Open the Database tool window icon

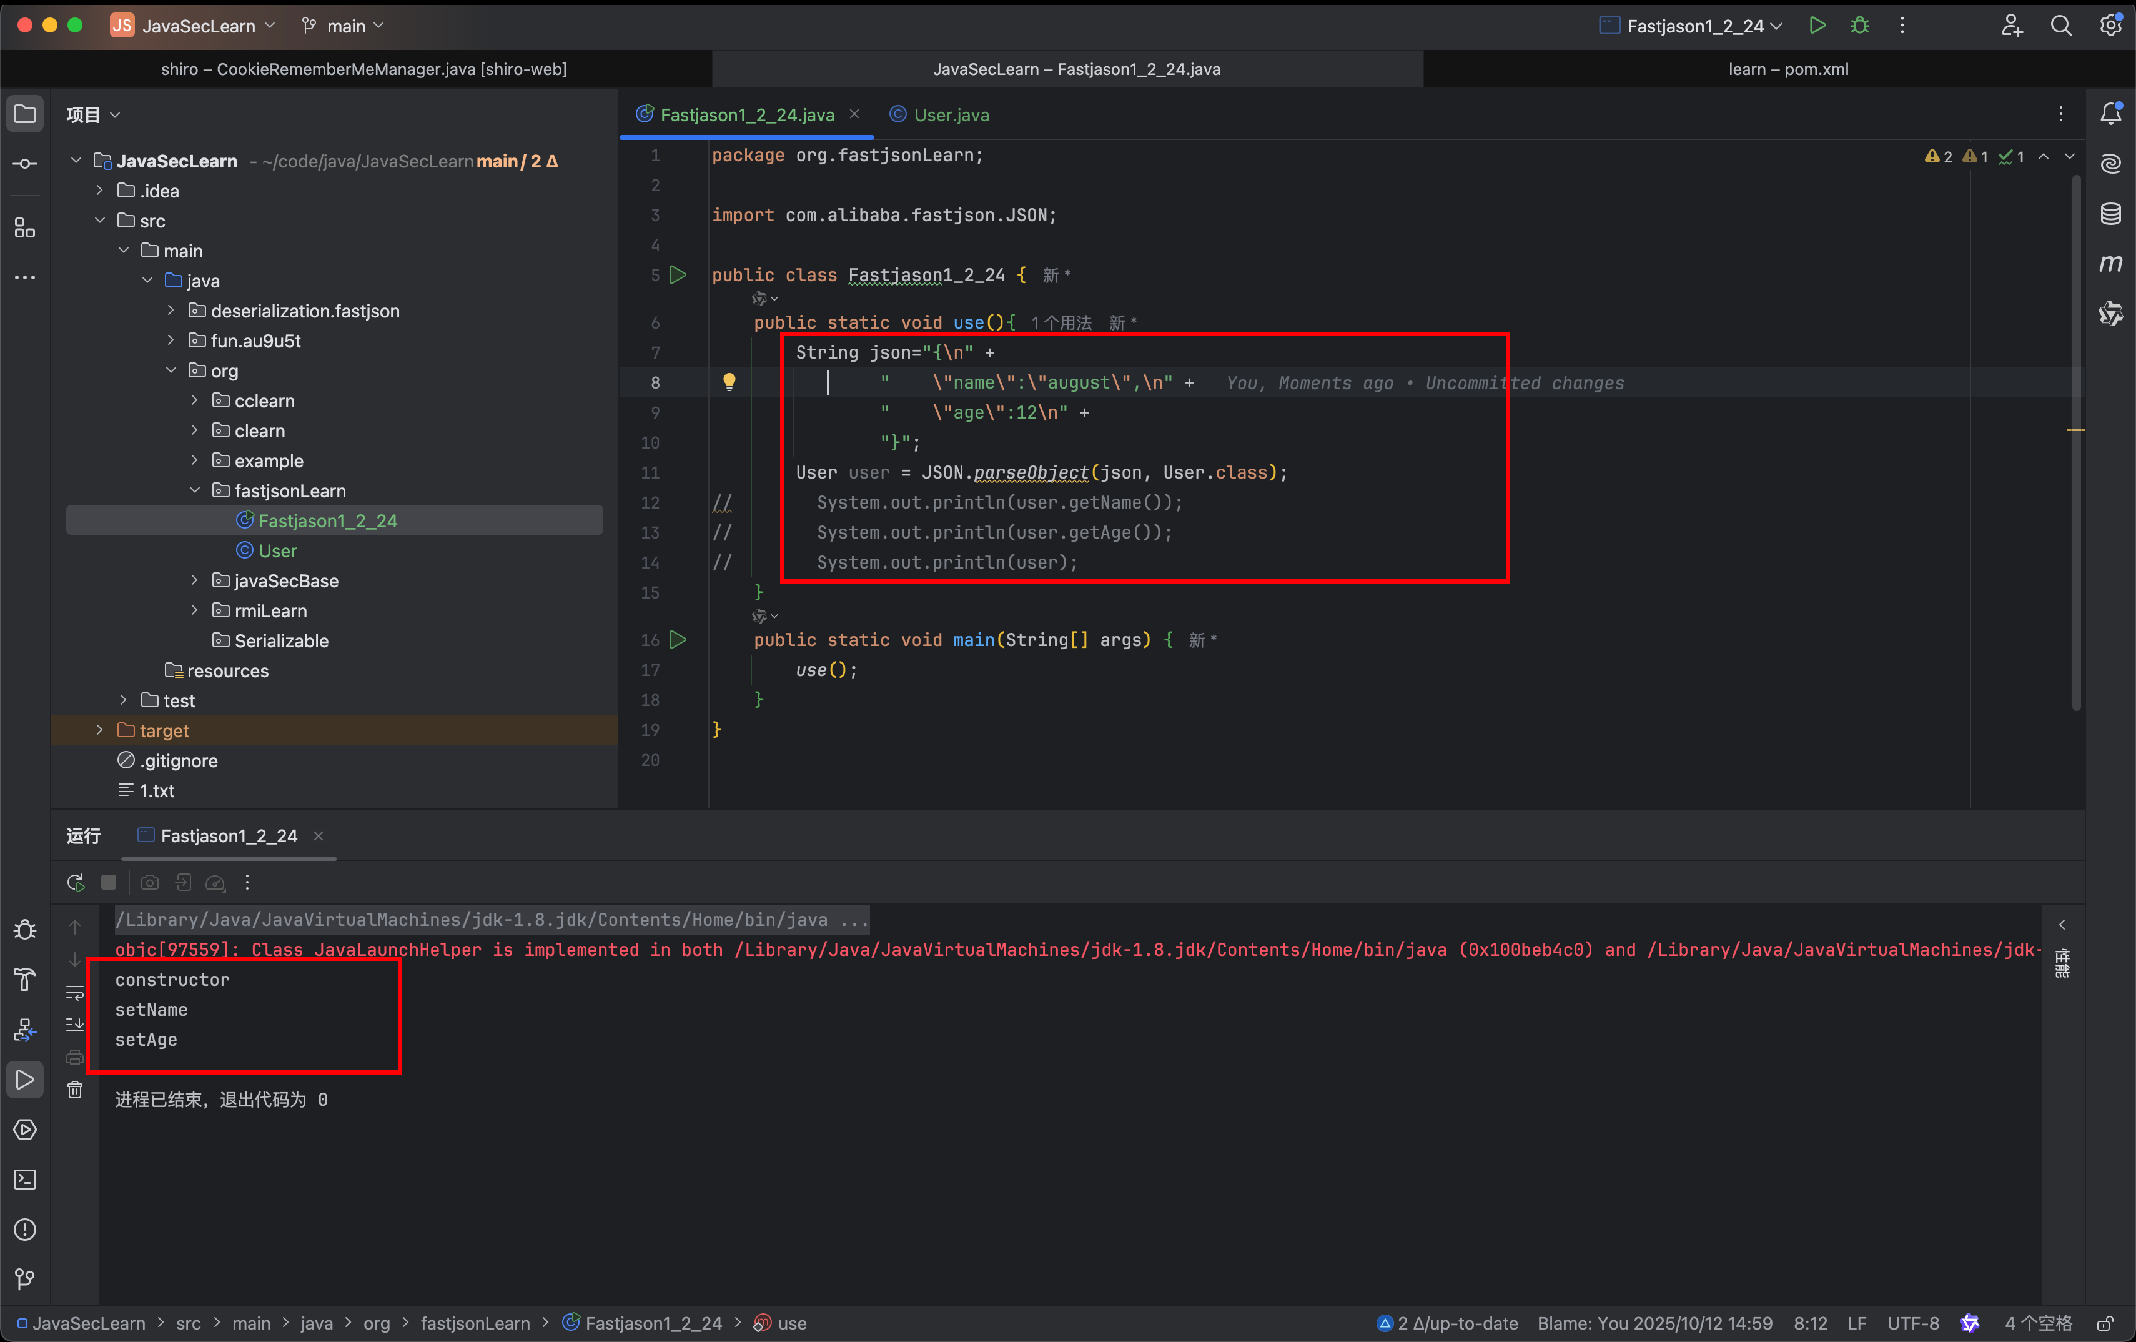(2110, 214)
